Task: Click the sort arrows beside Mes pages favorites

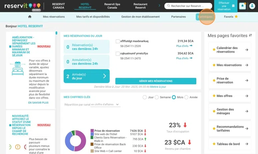Action: coord(250,35)
